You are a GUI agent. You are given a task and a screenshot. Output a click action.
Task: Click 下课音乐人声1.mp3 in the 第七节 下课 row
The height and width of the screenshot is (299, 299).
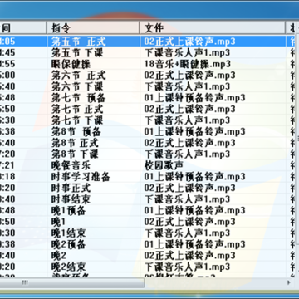188,120
